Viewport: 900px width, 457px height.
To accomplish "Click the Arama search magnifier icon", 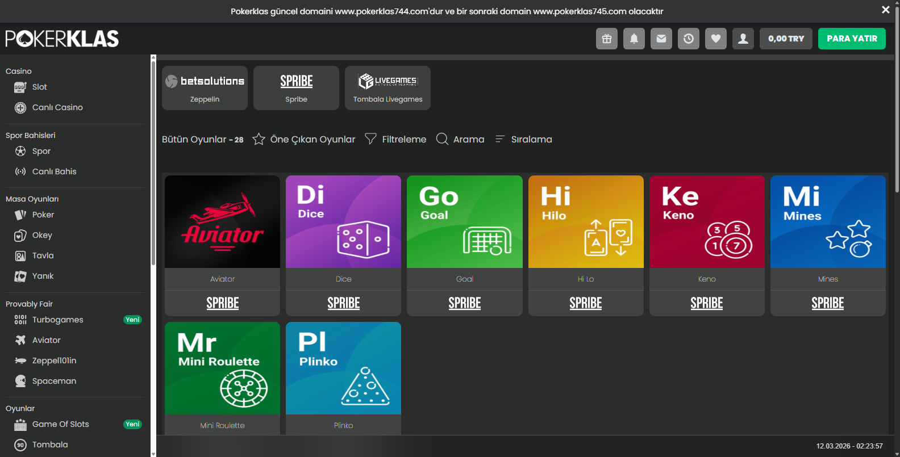I will click(x=442, y=139).
